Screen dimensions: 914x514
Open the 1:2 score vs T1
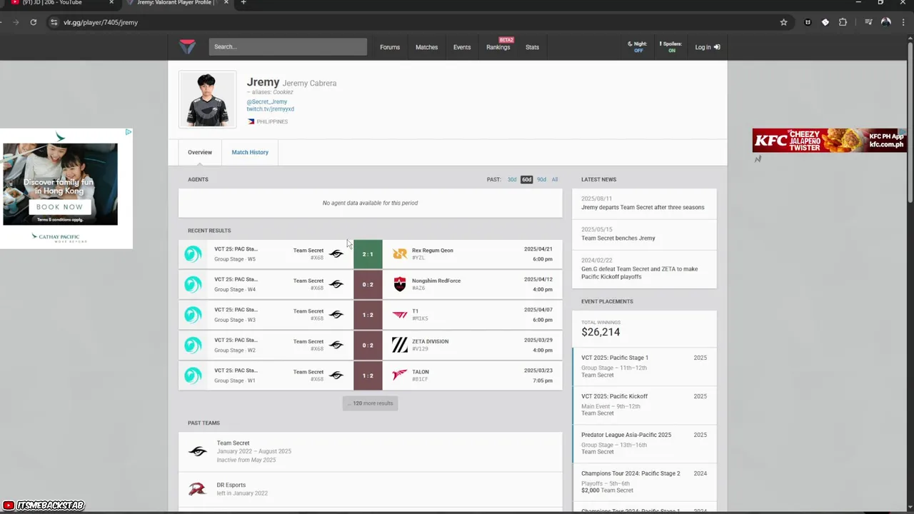coord(368,315)
